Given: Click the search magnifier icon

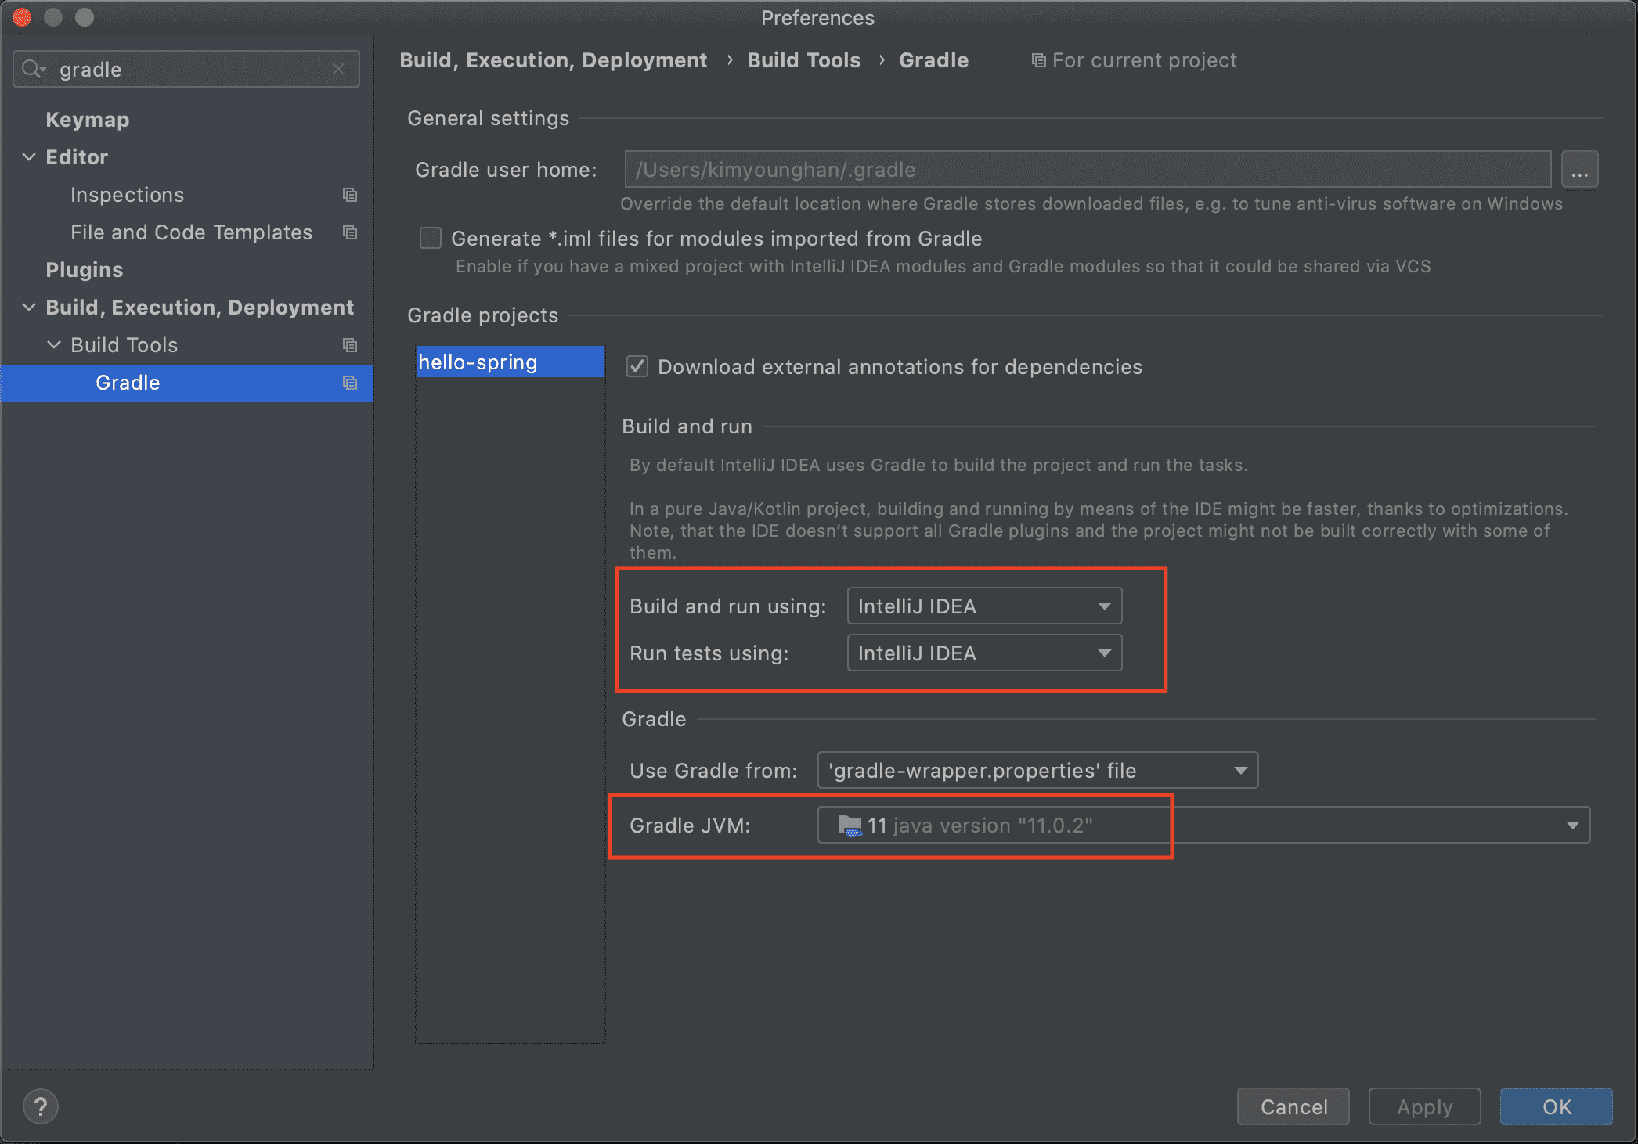Looking at the screenshot, I should 33,69.
